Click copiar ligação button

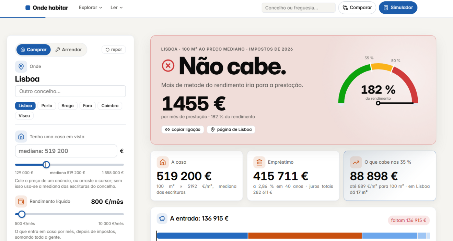pyautogui.click(x=183, y=129)
